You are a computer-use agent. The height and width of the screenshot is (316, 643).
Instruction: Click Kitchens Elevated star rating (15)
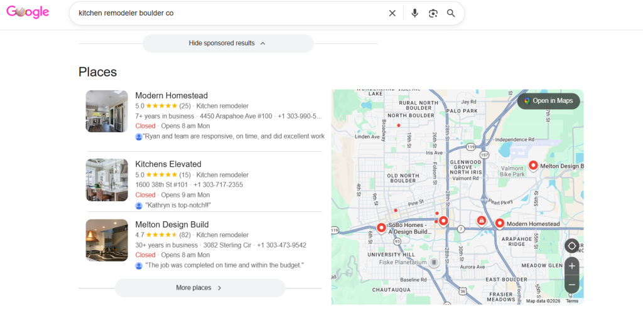(163, 175)
